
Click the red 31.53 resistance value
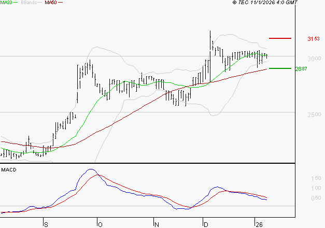coord(314,39)
